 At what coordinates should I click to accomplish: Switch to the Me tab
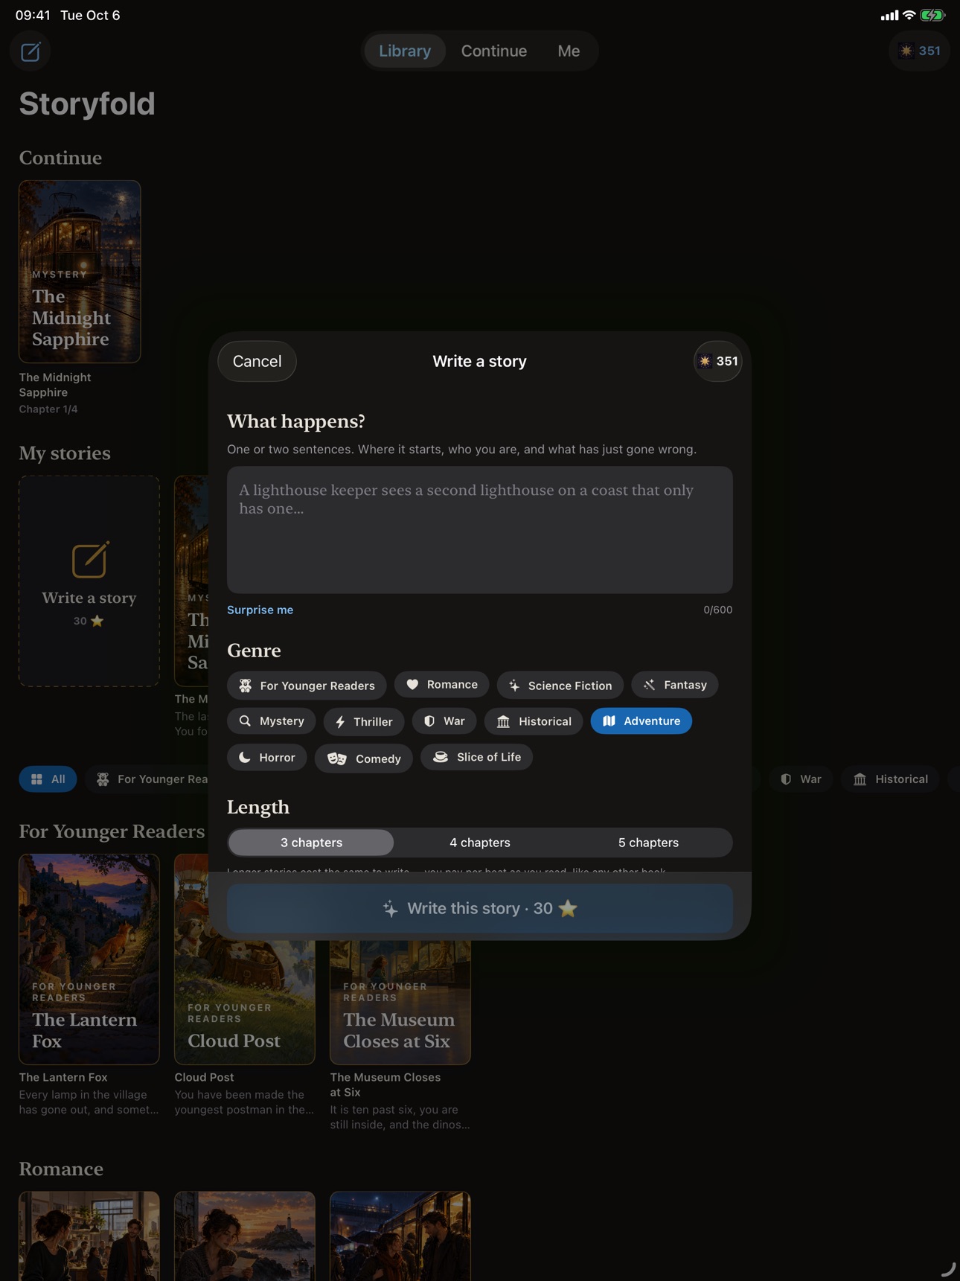point(569,51)
